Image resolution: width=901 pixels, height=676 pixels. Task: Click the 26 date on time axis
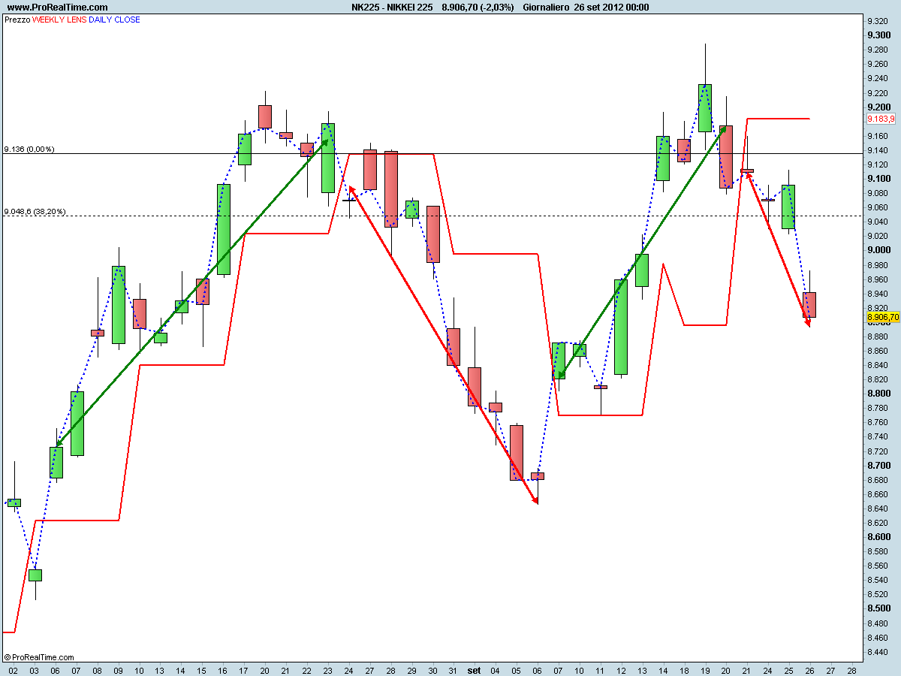809,670
